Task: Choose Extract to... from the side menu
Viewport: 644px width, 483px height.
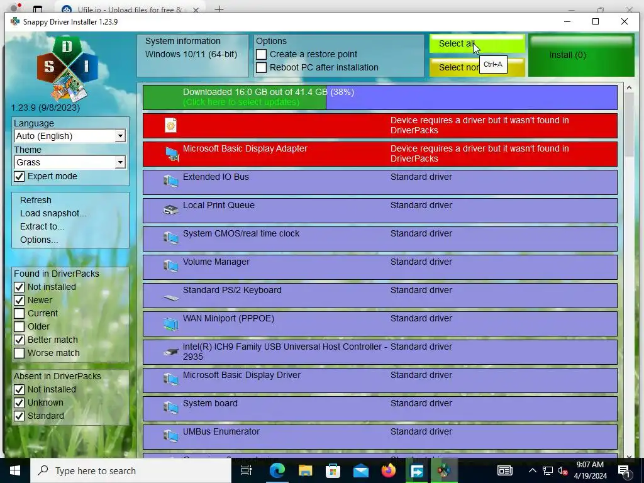Action: 42,226
